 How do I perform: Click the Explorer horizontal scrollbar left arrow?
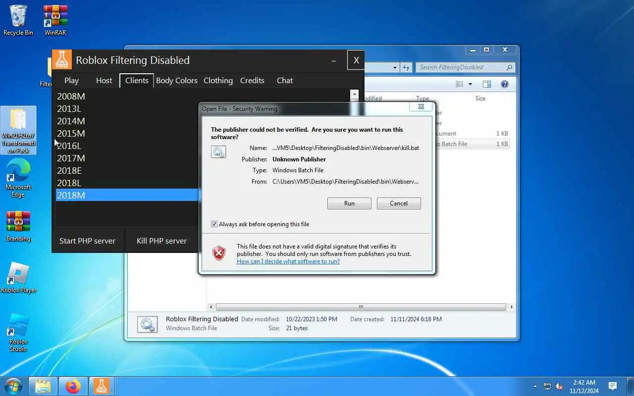coord(211,307)
